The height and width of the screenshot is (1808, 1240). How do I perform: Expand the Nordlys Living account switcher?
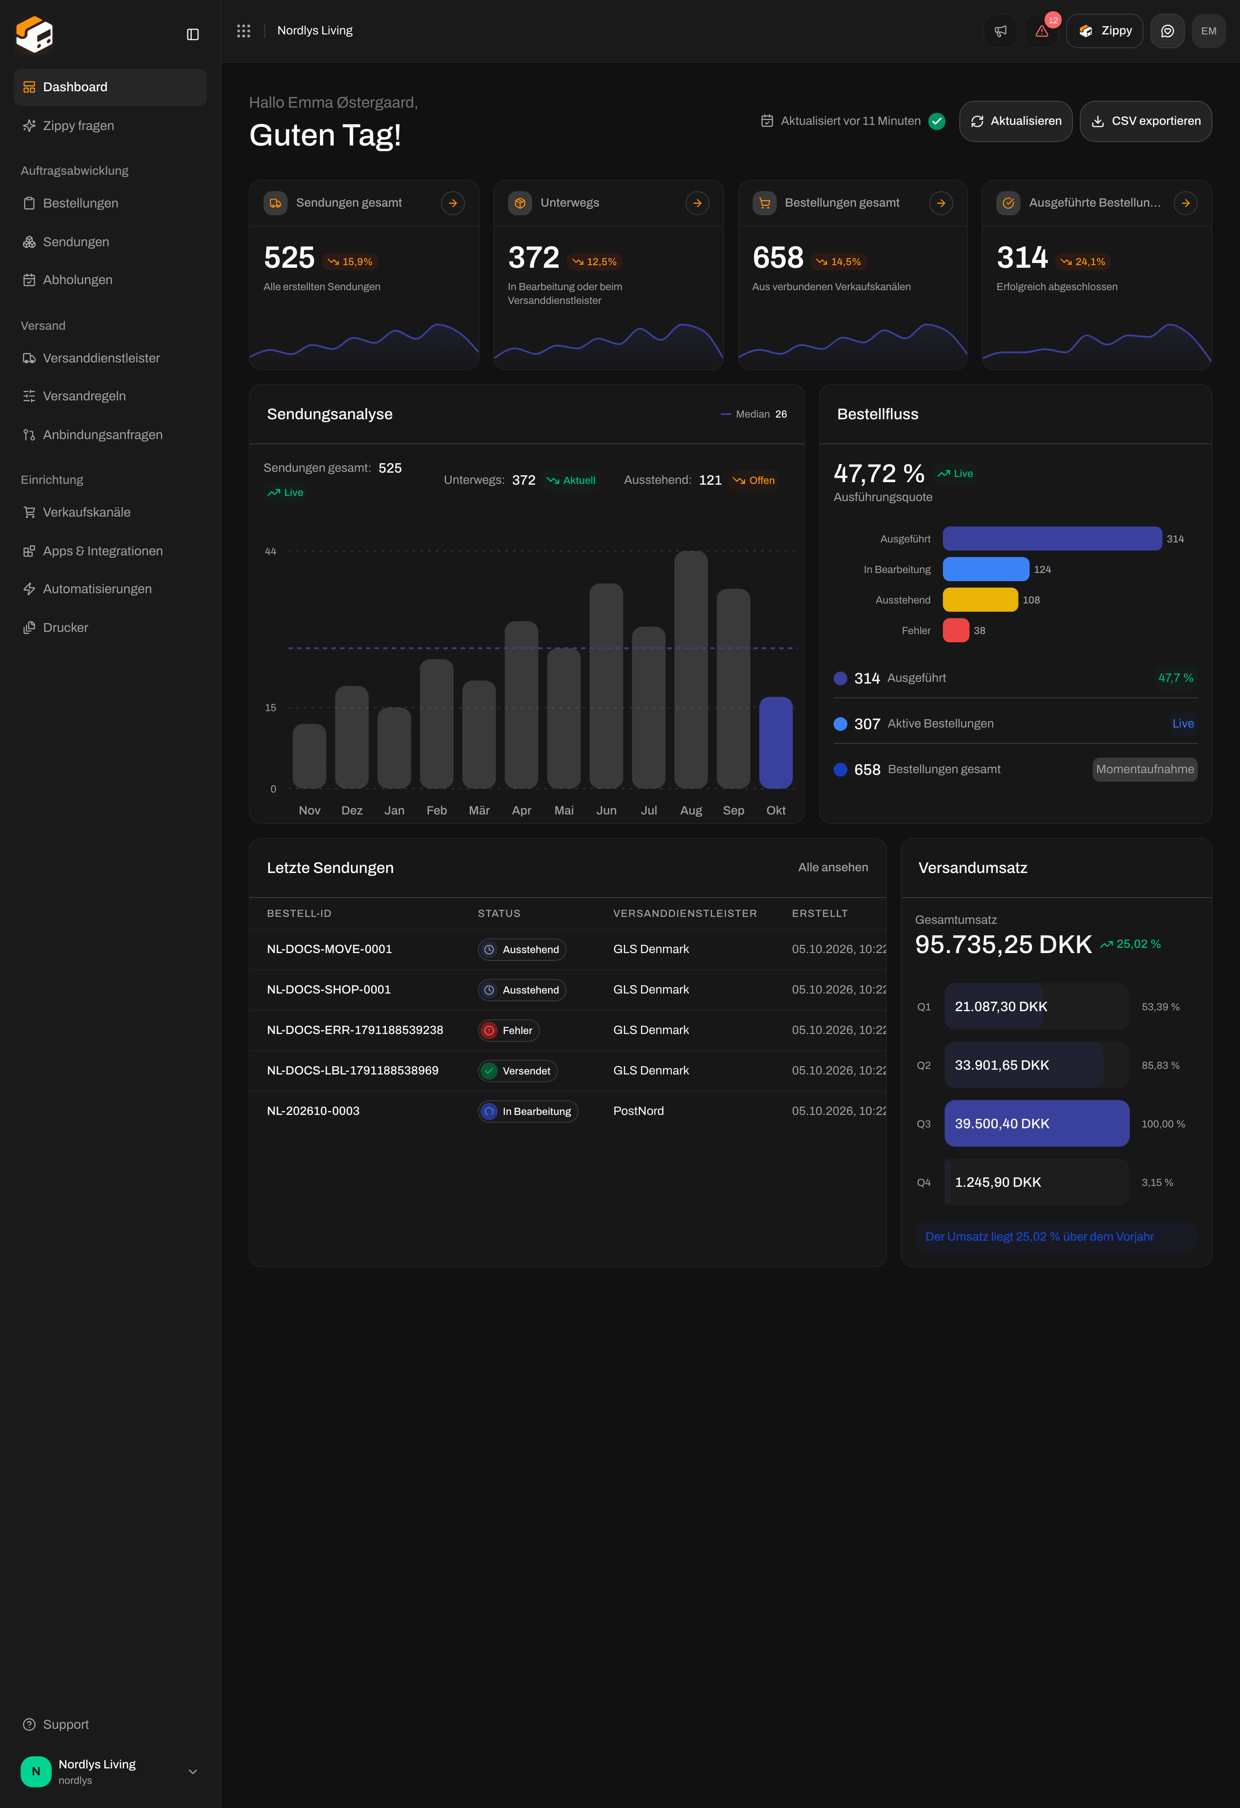pos(110,1771)
